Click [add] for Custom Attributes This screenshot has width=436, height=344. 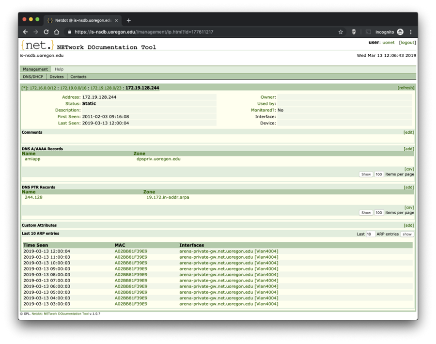click(x=408, y=225)
